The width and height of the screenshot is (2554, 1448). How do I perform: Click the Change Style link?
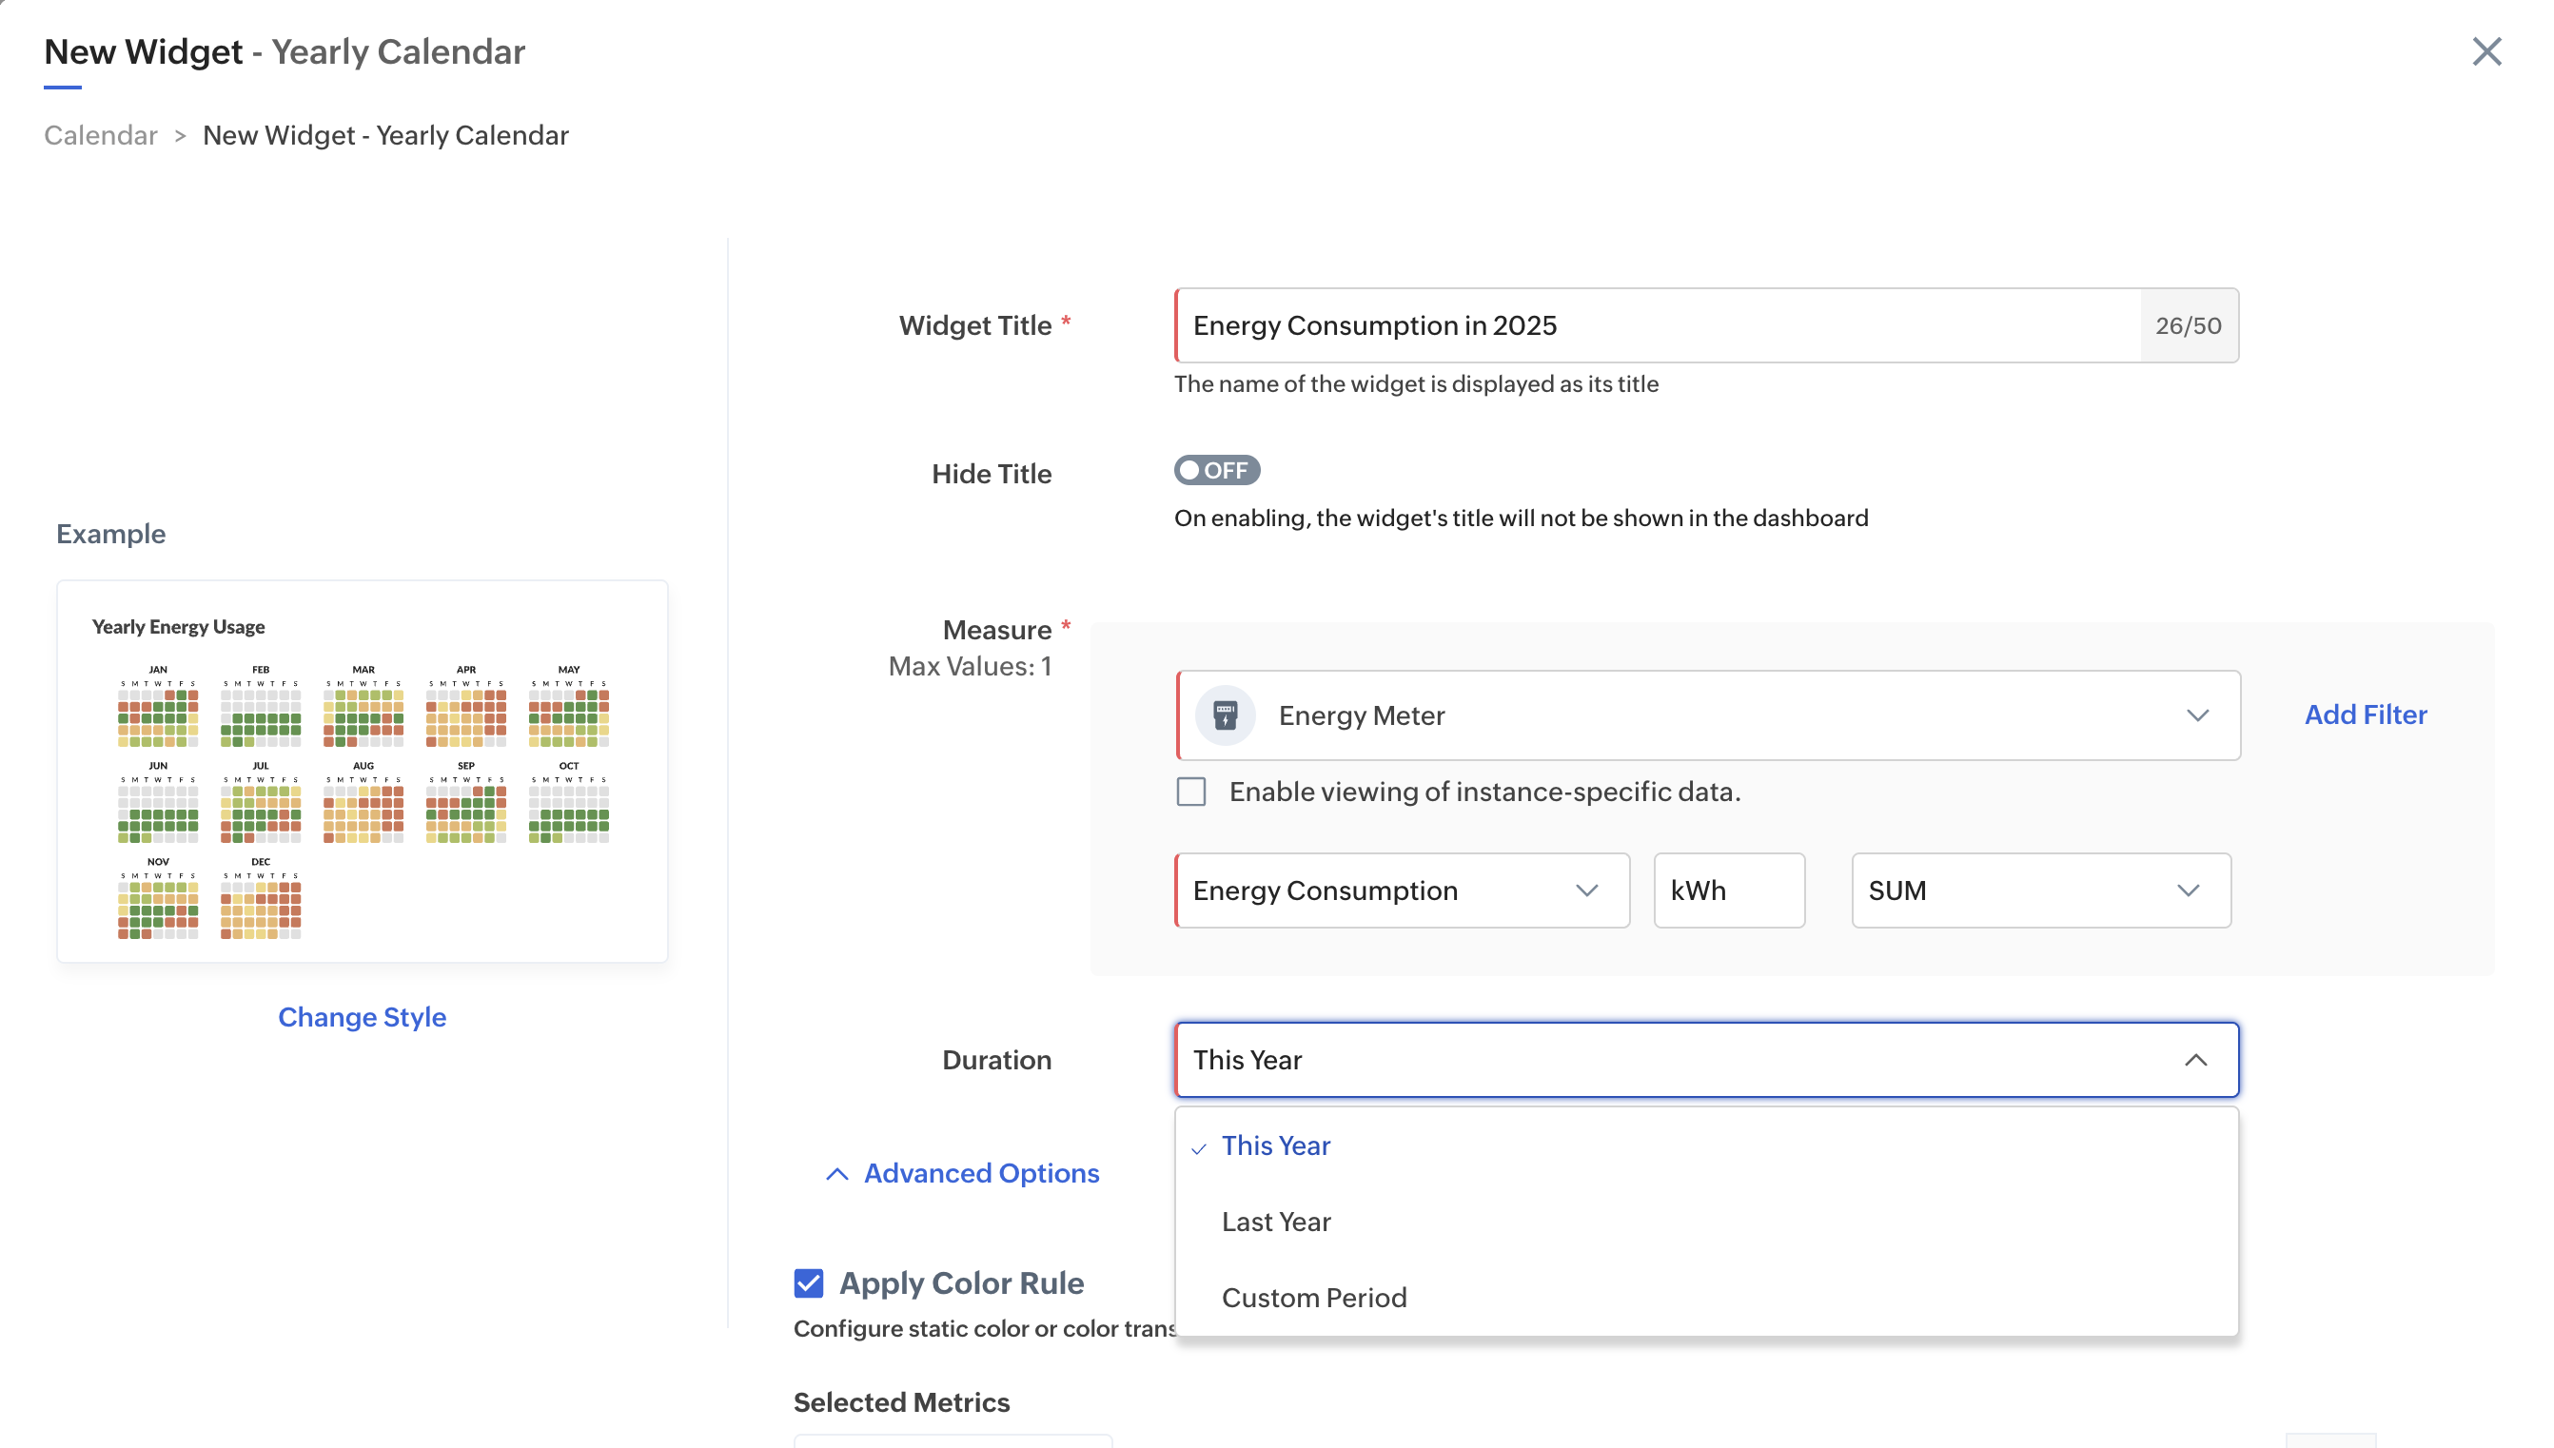362,1016
